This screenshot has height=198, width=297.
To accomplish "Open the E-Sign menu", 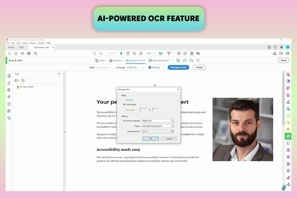I will [25, 43].
